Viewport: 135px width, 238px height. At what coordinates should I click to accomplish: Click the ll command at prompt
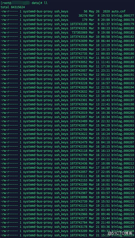46,3
